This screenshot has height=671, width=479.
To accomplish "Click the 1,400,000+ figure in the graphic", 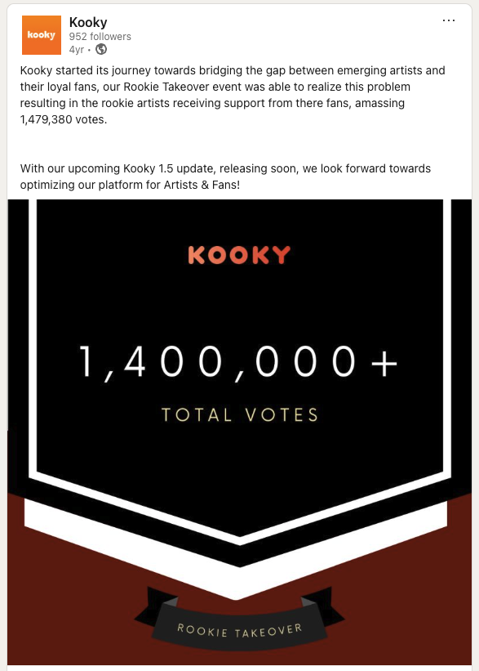I will click(238, 363).
